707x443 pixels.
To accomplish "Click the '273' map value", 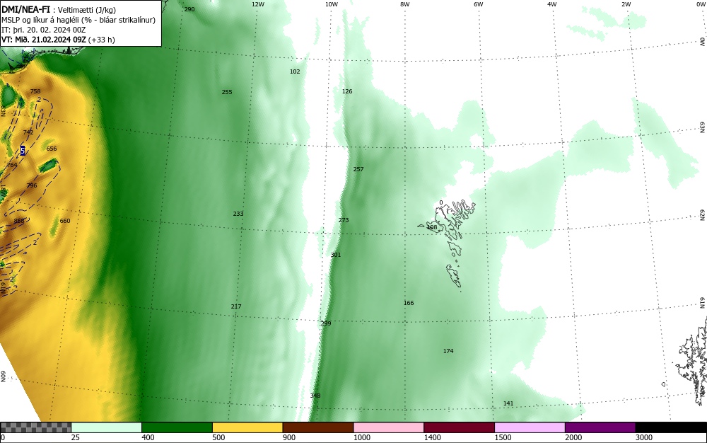I will coord(344,220).
